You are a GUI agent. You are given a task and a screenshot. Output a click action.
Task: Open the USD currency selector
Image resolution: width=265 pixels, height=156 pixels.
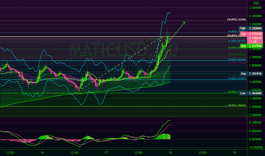256,3
